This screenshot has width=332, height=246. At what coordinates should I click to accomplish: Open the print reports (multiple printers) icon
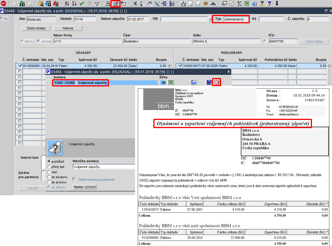coord(116,3)
